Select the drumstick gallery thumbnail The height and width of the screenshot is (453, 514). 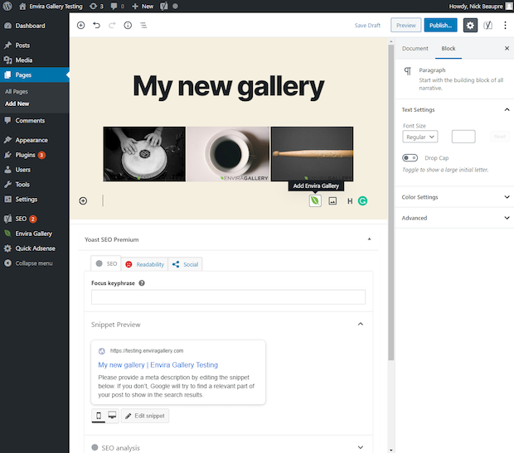pyautogui.click(x=312, y=154)
